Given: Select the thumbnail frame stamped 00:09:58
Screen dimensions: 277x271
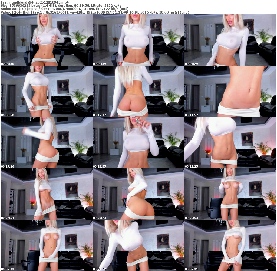Looking at the screenshot, I should (x=47, y=91).
